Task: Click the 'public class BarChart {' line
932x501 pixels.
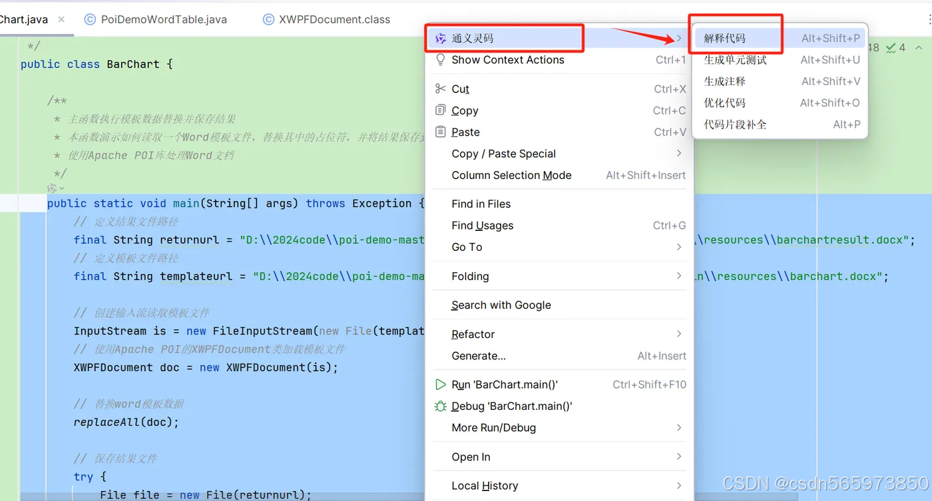Action: pos(97,65)
